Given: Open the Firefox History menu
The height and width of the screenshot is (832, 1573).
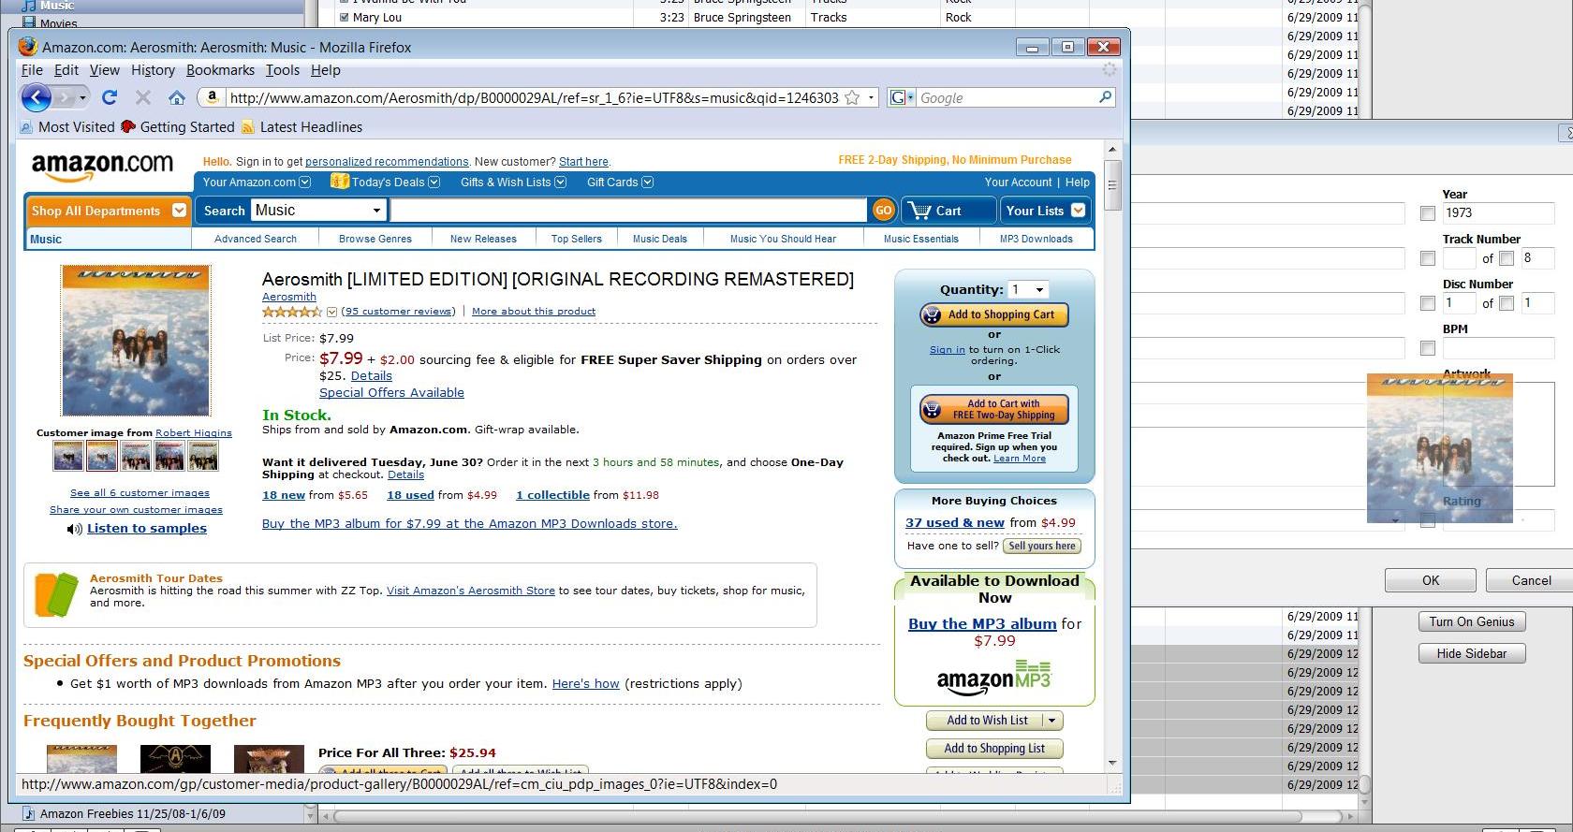Looking at the screenshot, I should (x=153, y=70).
